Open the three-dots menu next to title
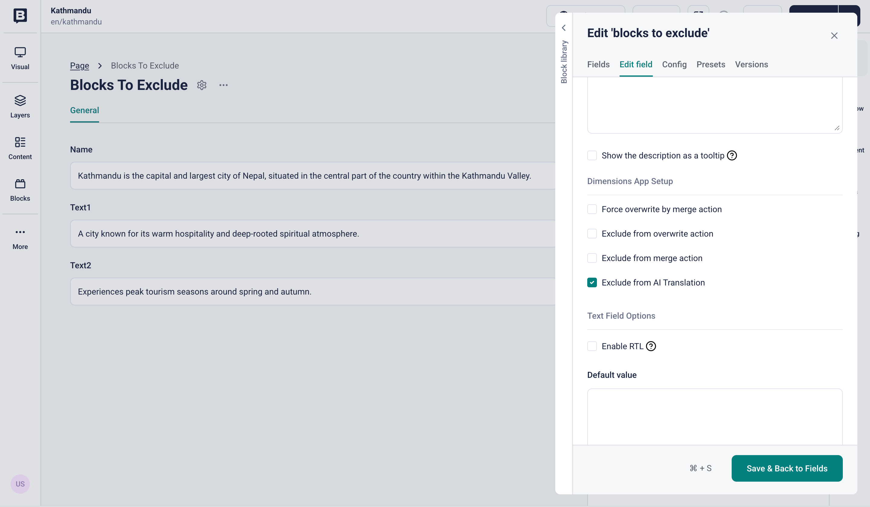The image size is (870, 507). 223,85
